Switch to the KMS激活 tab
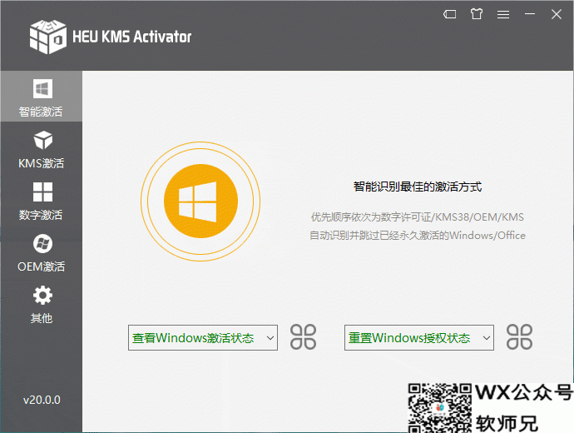The image size is (574, 433). pyautogui.click(x=41, y=149)
